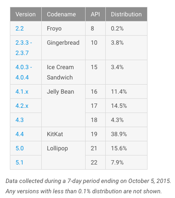This screenshot has height=198, width=175.
Task: Open the 4.4 KitKat version link
Action: 19,134
